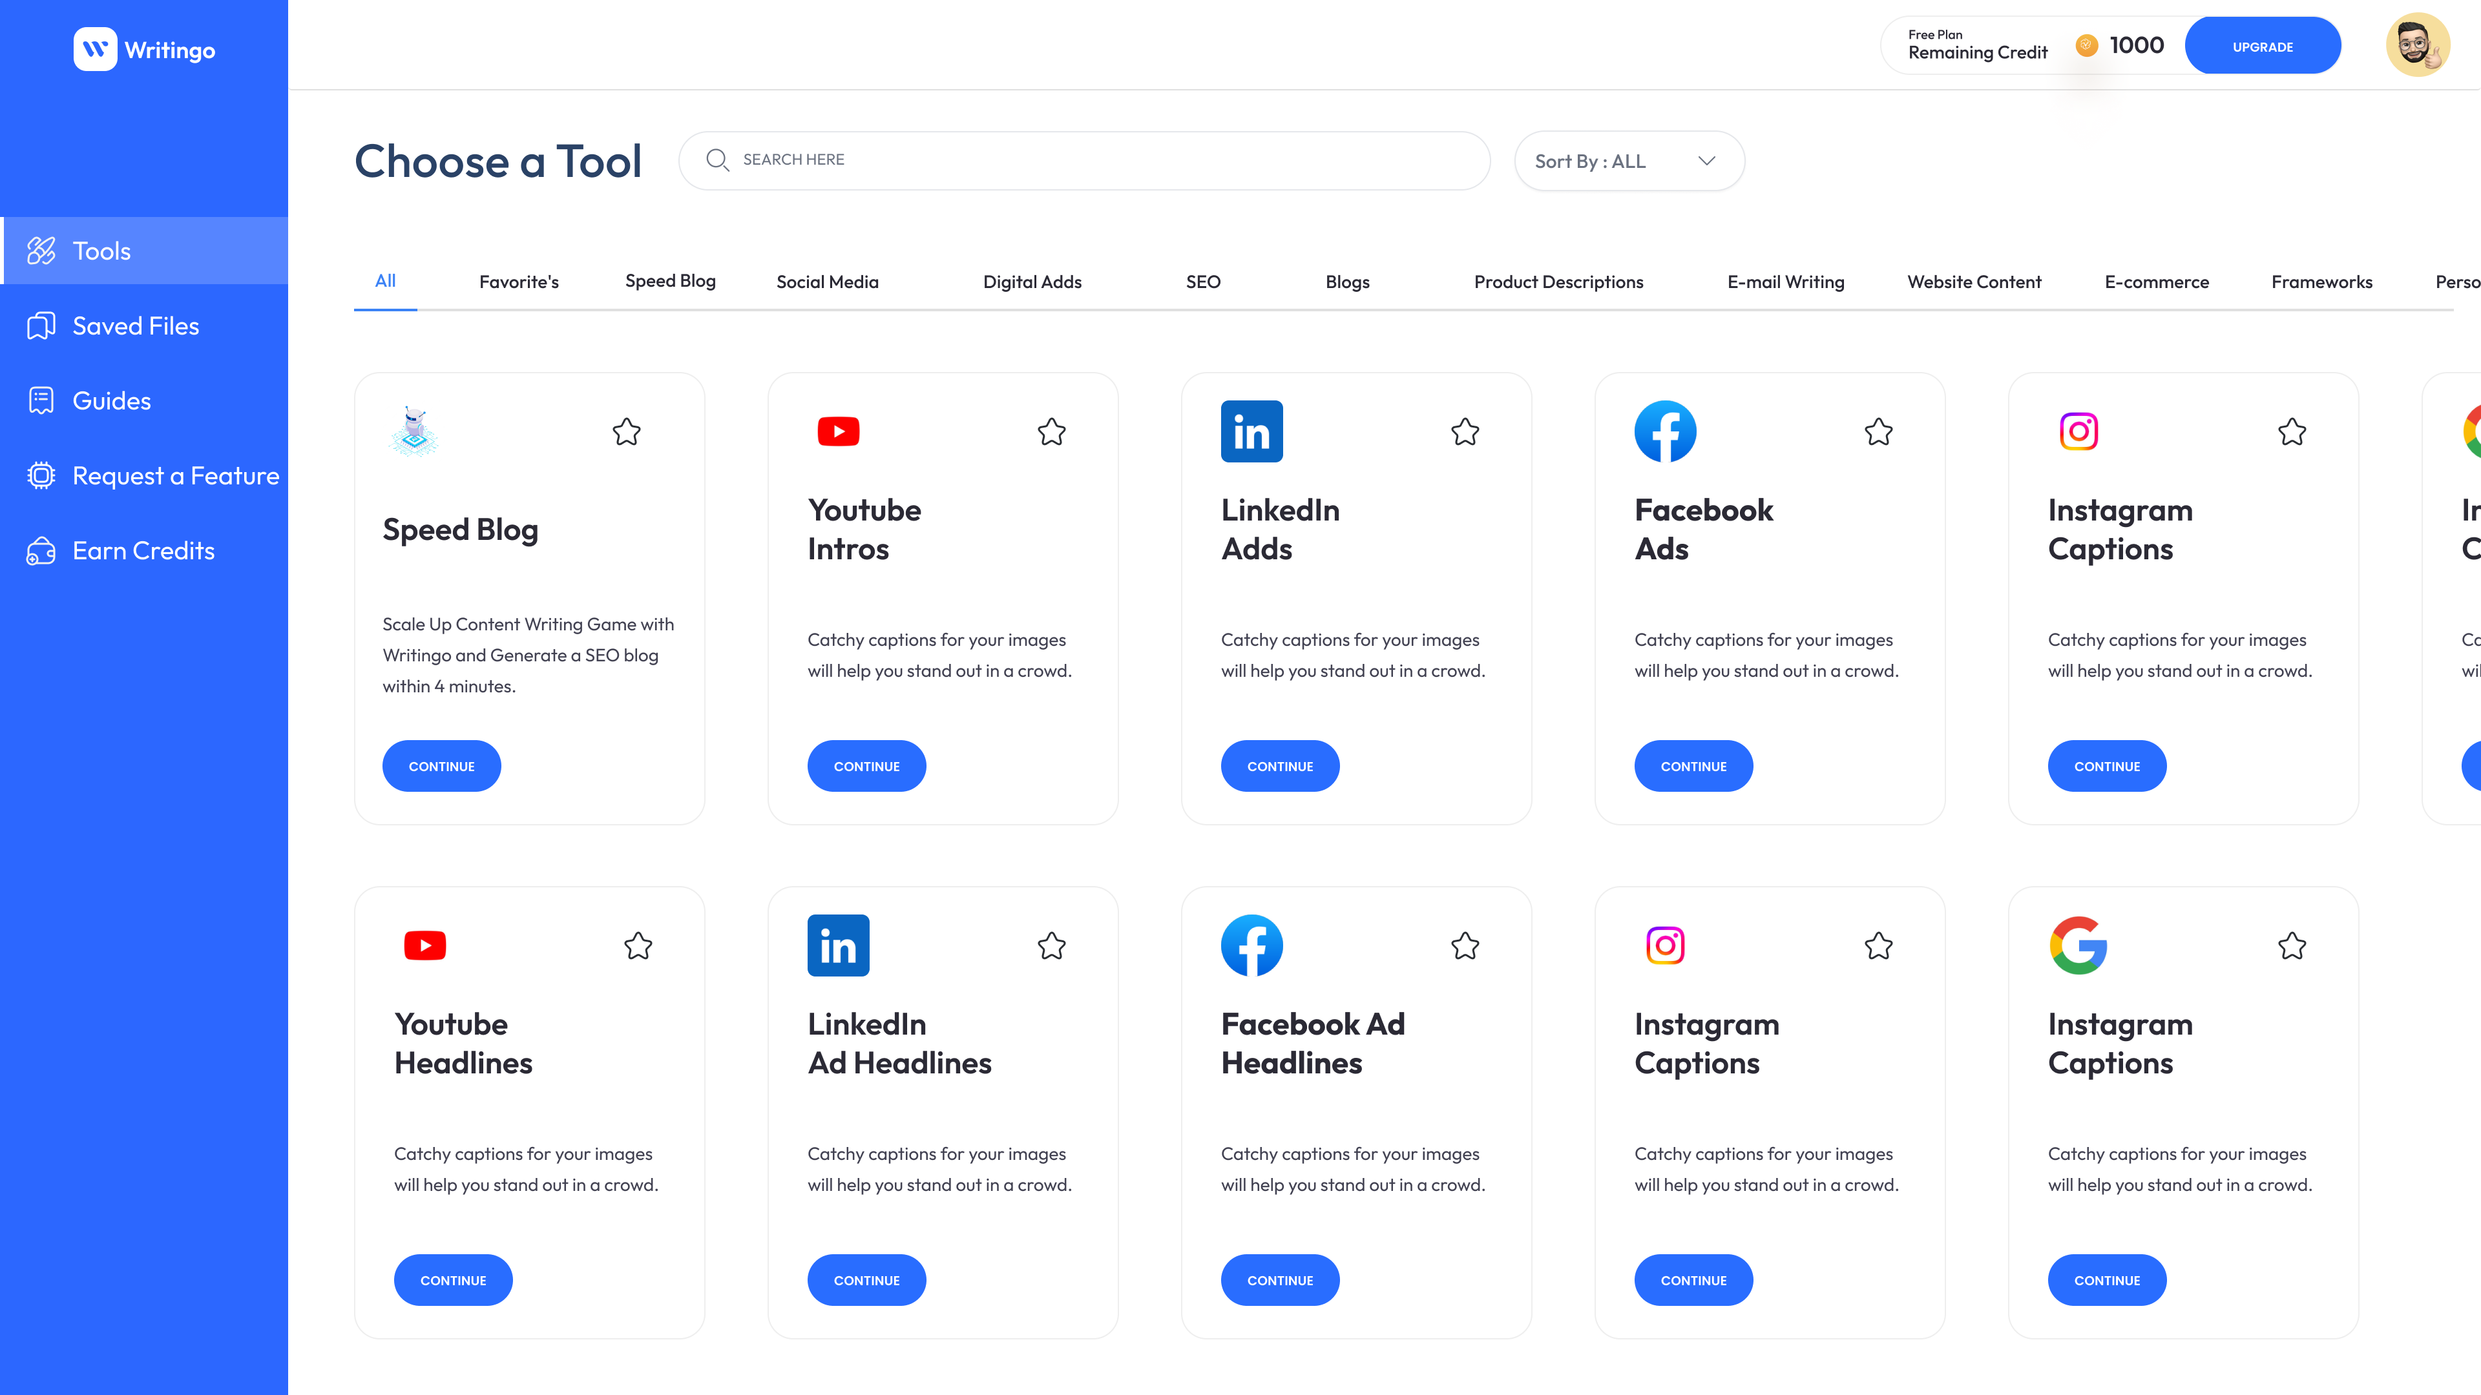Image resolution: width=2481 pixels, height=1395 pixels.
Task: Click the YouTube icon on Youtube Intros card
Action: click(838, 431)
